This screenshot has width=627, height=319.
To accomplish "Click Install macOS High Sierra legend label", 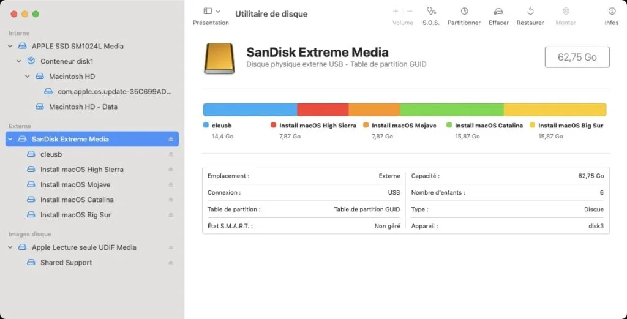I will coord(318,126).
